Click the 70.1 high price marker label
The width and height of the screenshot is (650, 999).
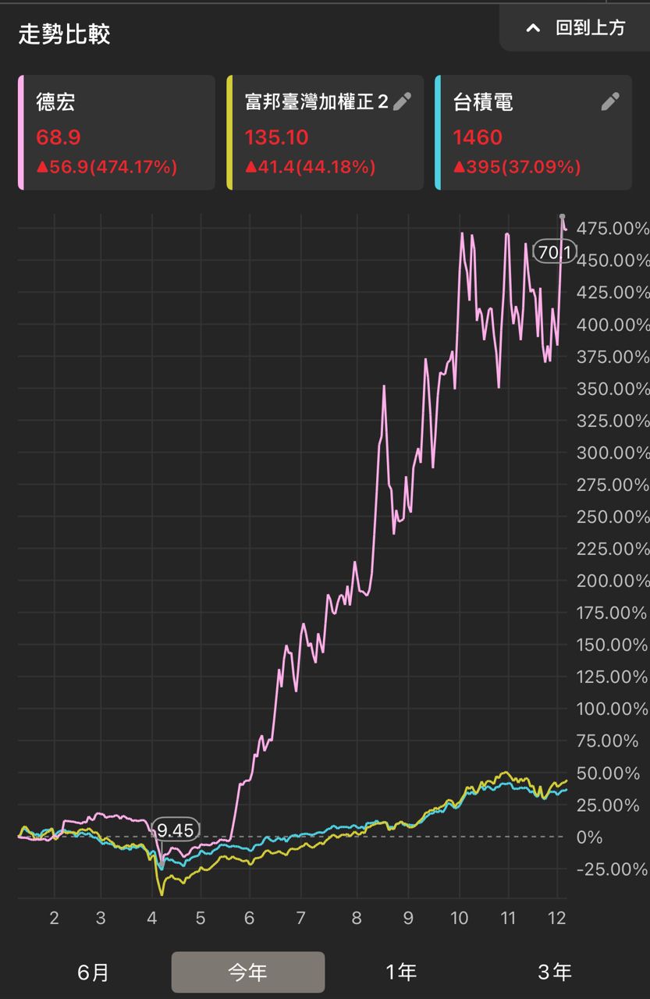555,251
